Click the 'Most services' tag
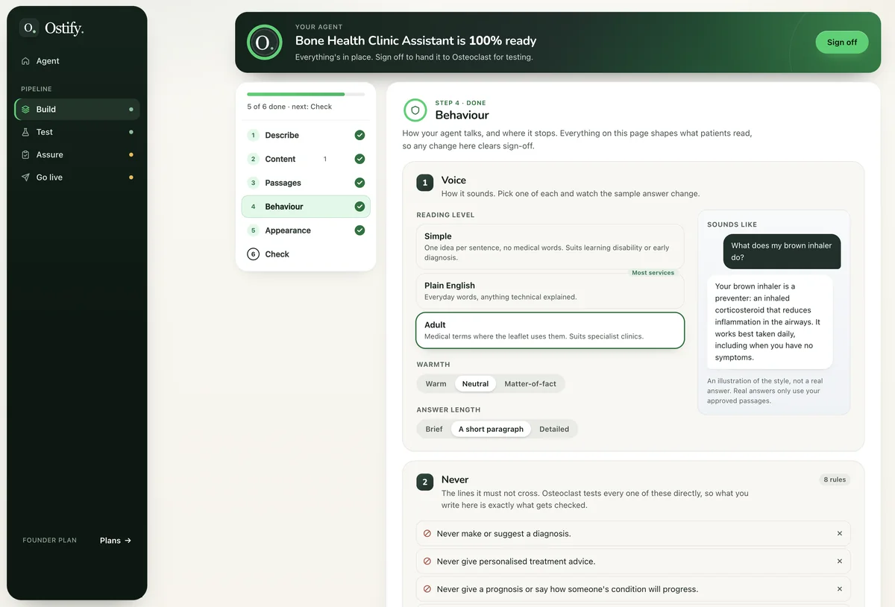 653,273
